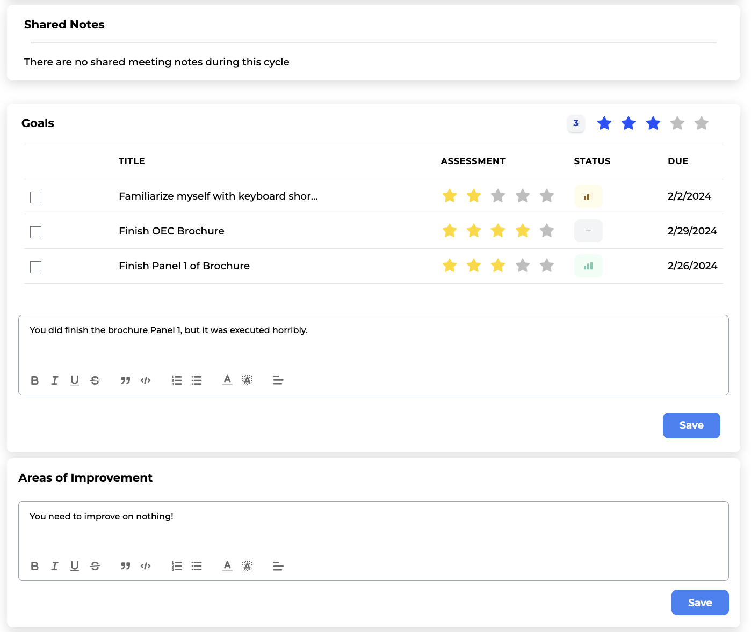
Task: Save the Goals comment
Action: click(691, 425)
